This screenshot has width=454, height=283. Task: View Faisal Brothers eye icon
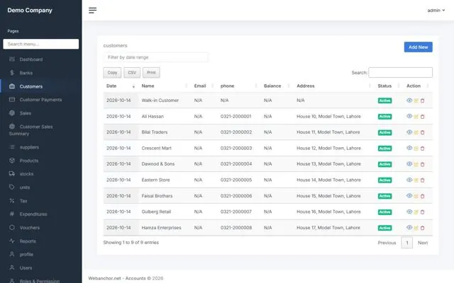(x=409, y=195)
